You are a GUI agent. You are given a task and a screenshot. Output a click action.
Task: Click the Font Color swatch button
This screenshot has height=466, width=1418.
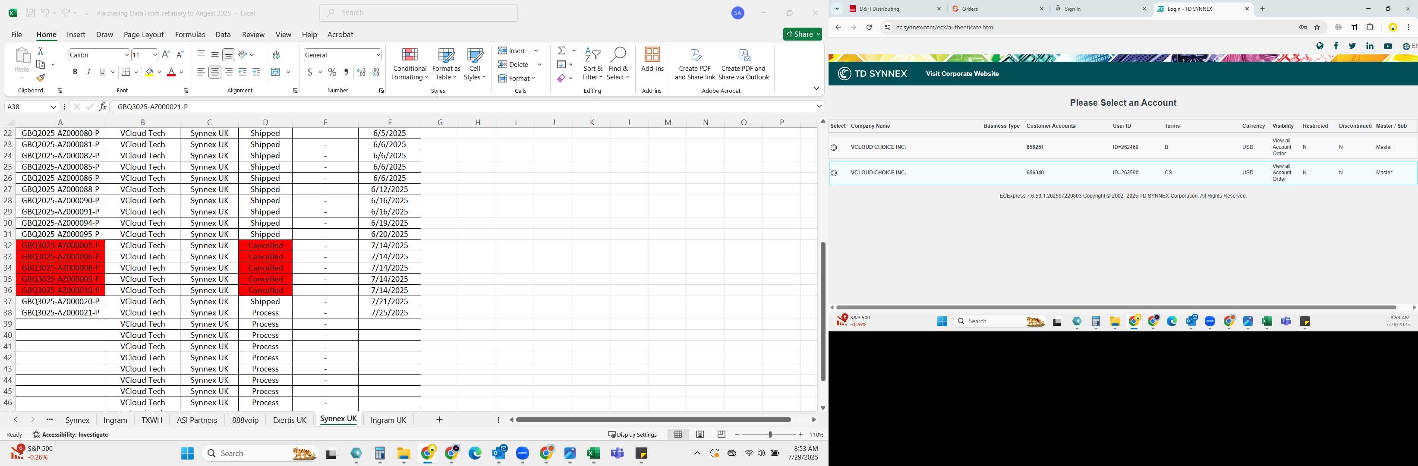pyautogui.click(x=171, y=72)
